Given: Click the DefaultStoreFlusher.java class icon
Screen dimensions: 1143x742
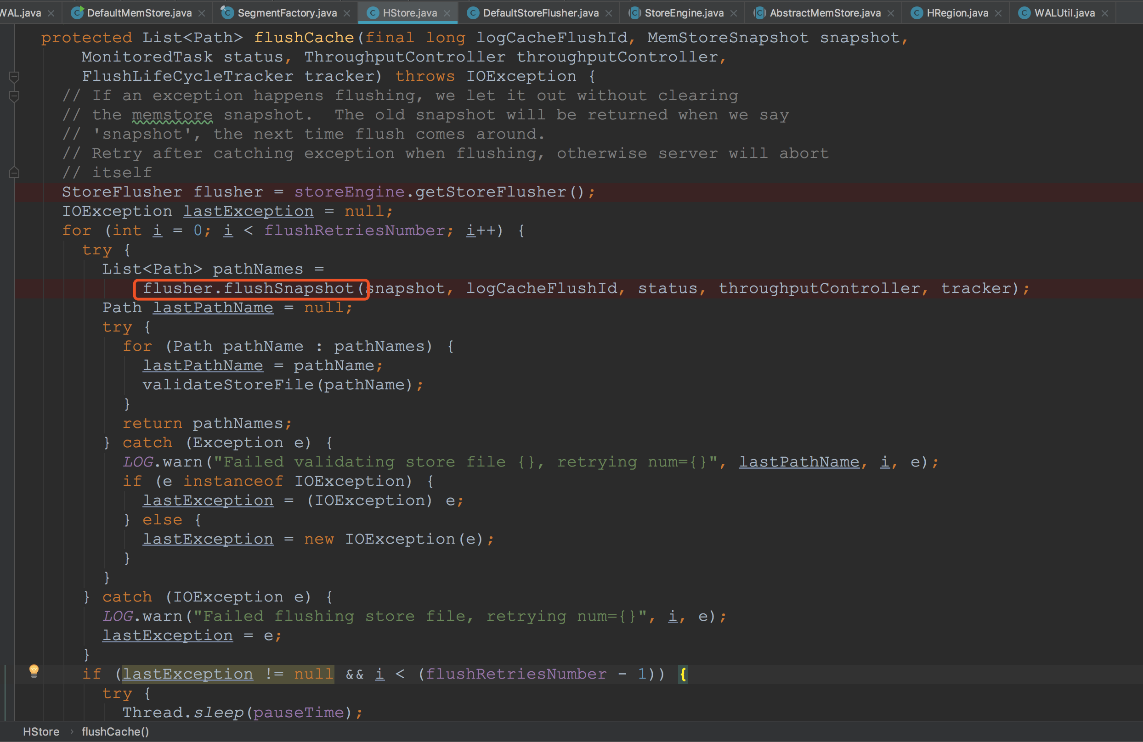Looking at the screenshot, I should point(473,13).
